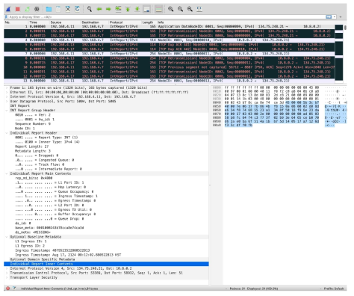Open a capture file with the folder icon
This screenshot has height=296, width=354.
click(x=49, y=9)
